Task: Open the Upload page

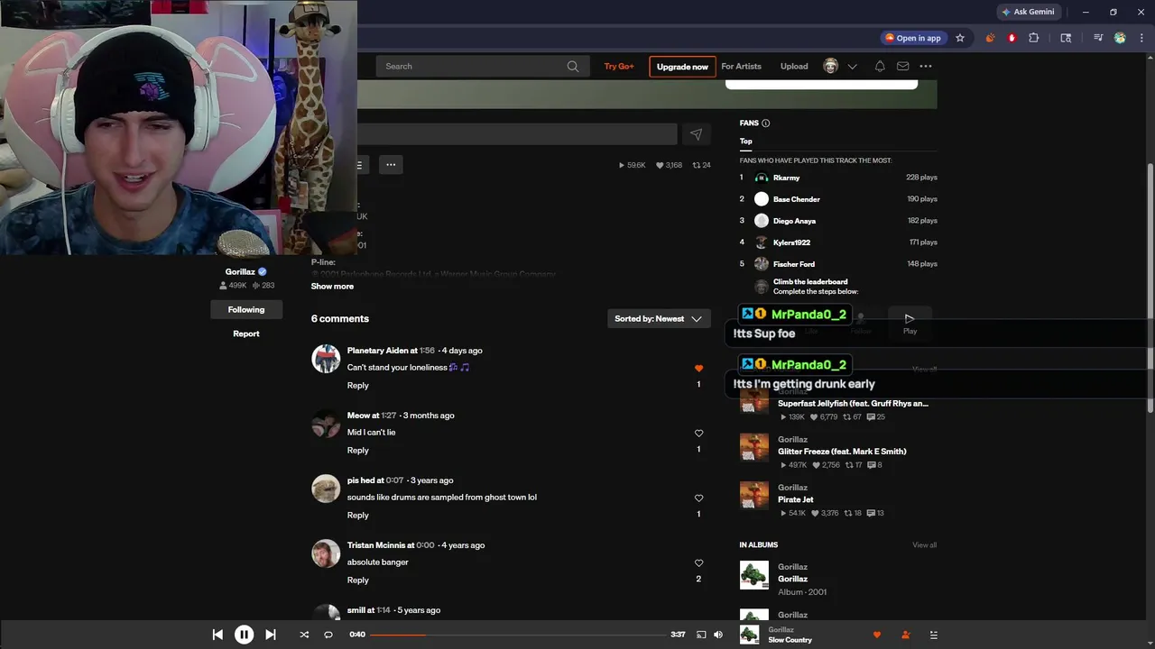Action: [794, 67]
